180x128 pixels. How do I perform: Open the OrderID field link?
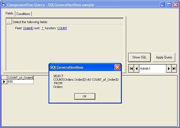coord(28,28)
